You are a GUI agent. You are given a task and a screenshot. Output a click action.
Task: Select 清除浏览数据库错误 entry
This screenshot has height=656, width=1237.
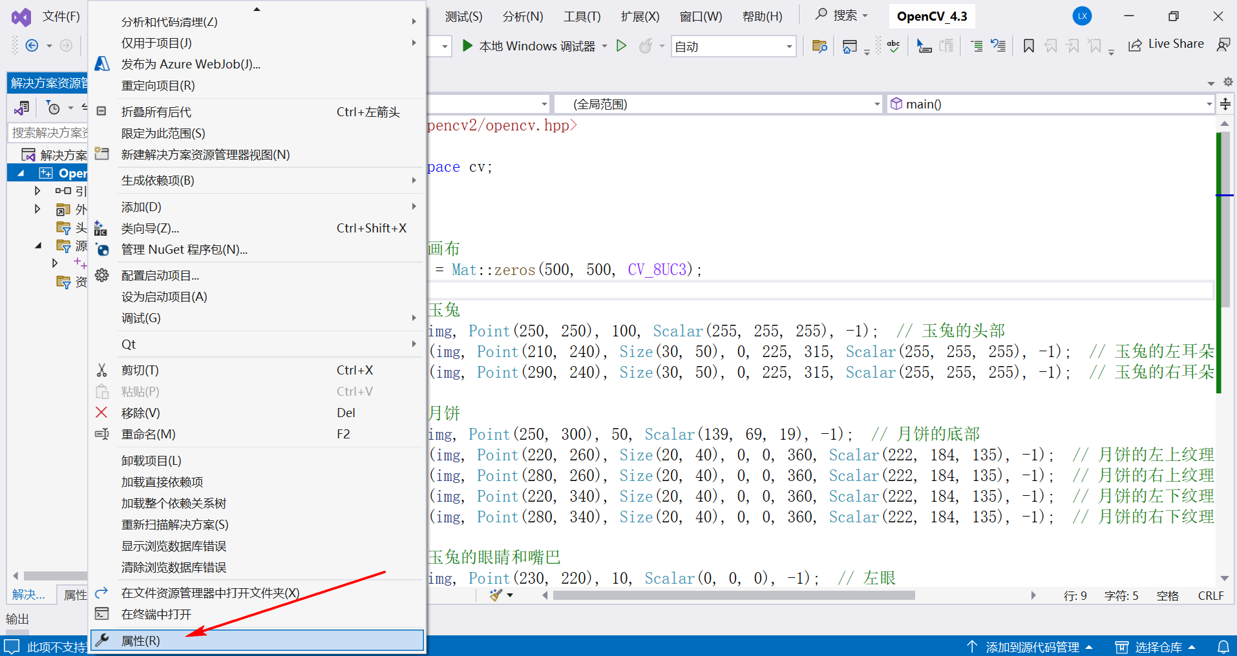(x=257, y=567)
